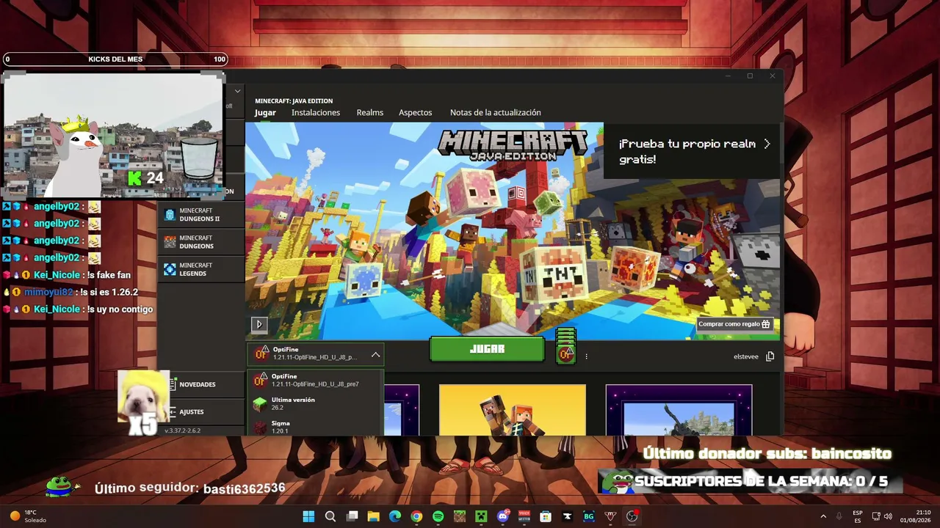This screenshot has width=940, height=528.
Task: Open Microsoft Store from the taskbar
Action: [546, 516]
